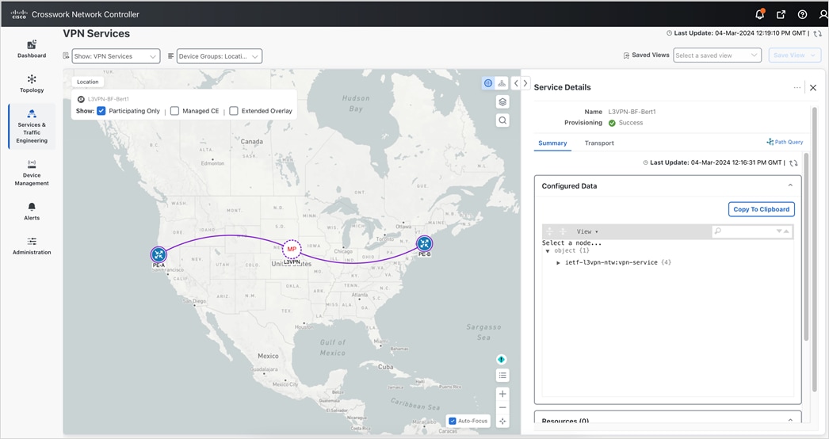Collapse all nodes icon in JSON viewer
Screen dimensions: 829x439
click(x=563, y=231)
